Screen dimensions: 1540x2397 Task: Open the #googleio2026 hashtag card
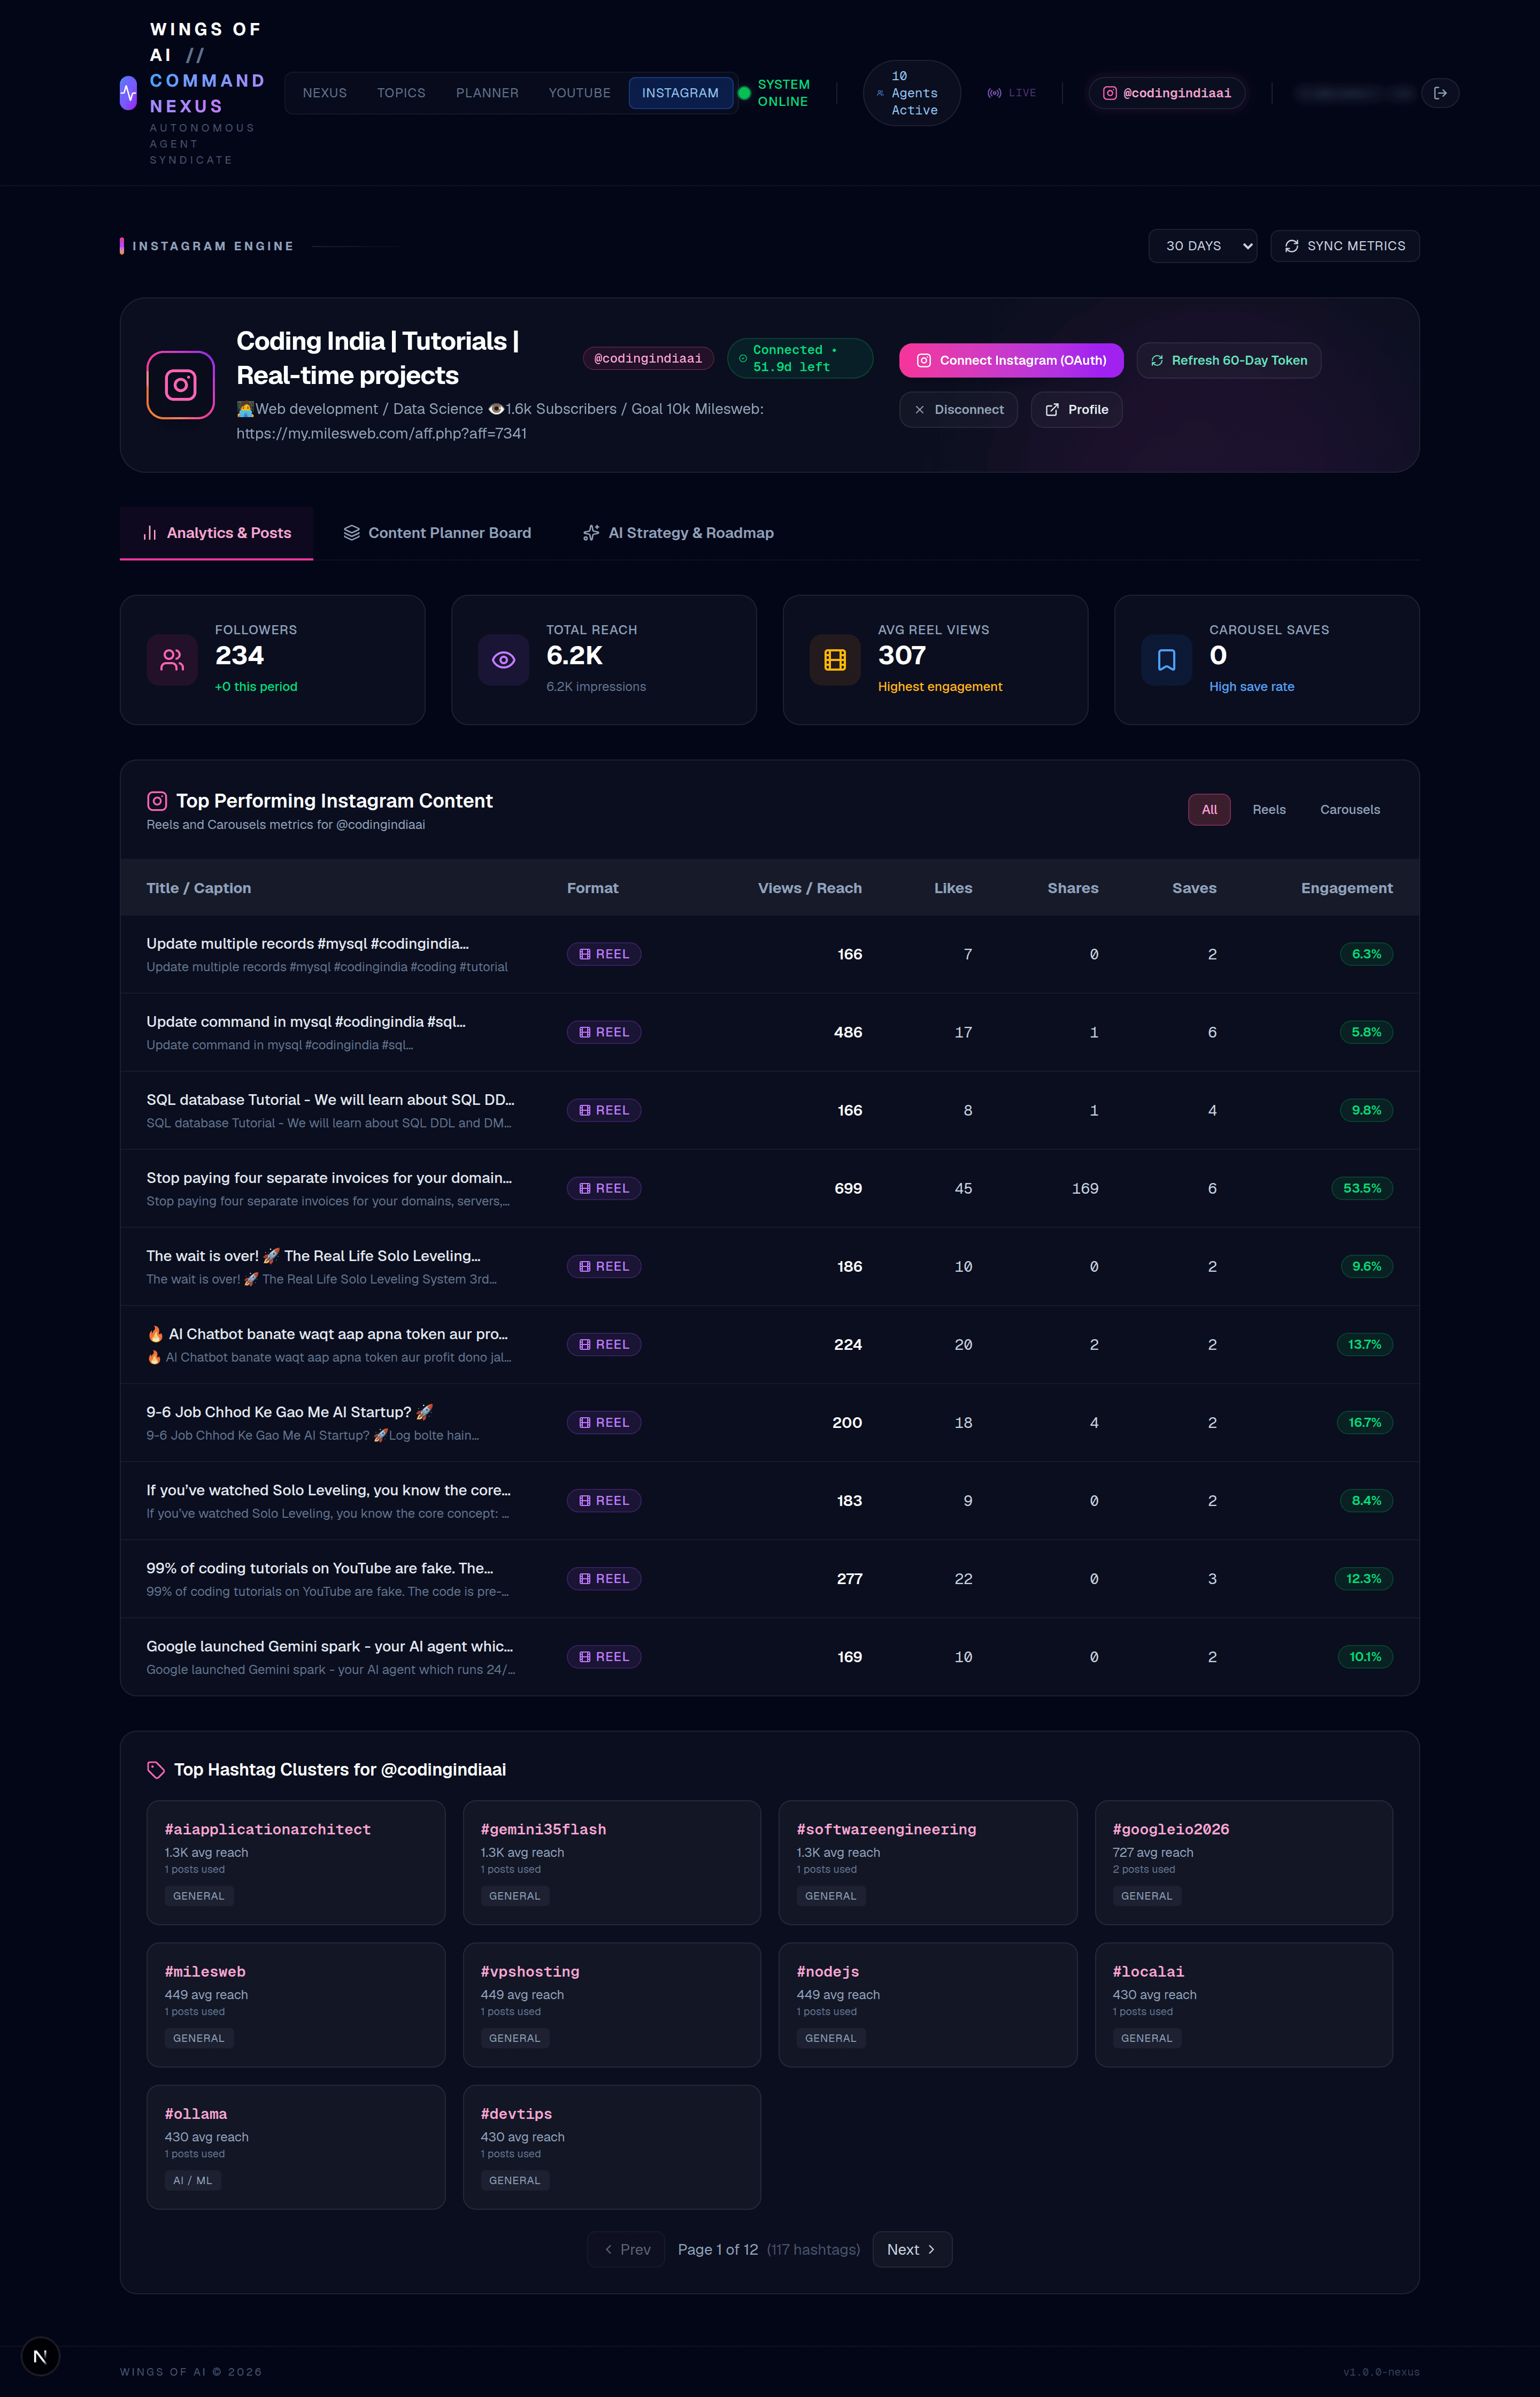click(x=1244, y=1863)
